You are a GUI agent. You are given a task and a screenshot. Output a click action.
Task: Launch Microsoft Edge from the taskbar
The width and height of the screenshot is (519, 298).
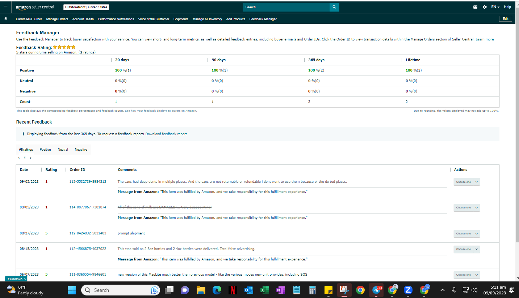[x=217, y=290]
